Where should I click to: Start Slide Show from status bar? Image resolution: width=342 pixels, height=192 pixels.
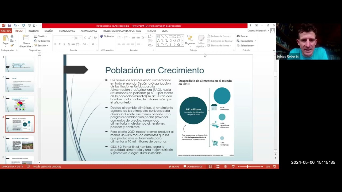[x=233, y=166]
